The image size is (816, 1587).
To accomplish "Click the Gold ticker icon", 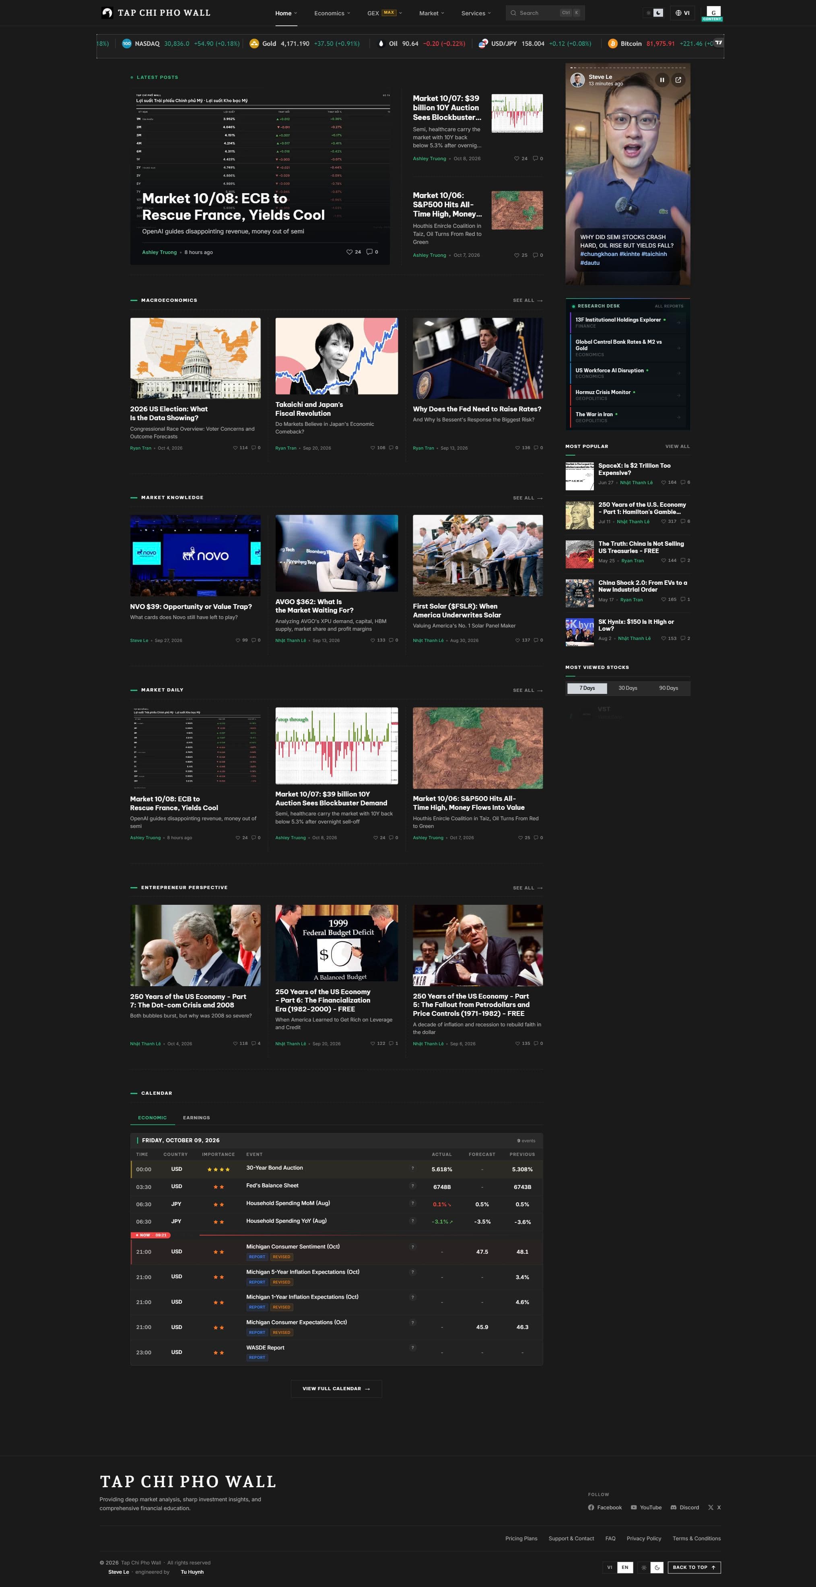I will click(x=254, y=44).
